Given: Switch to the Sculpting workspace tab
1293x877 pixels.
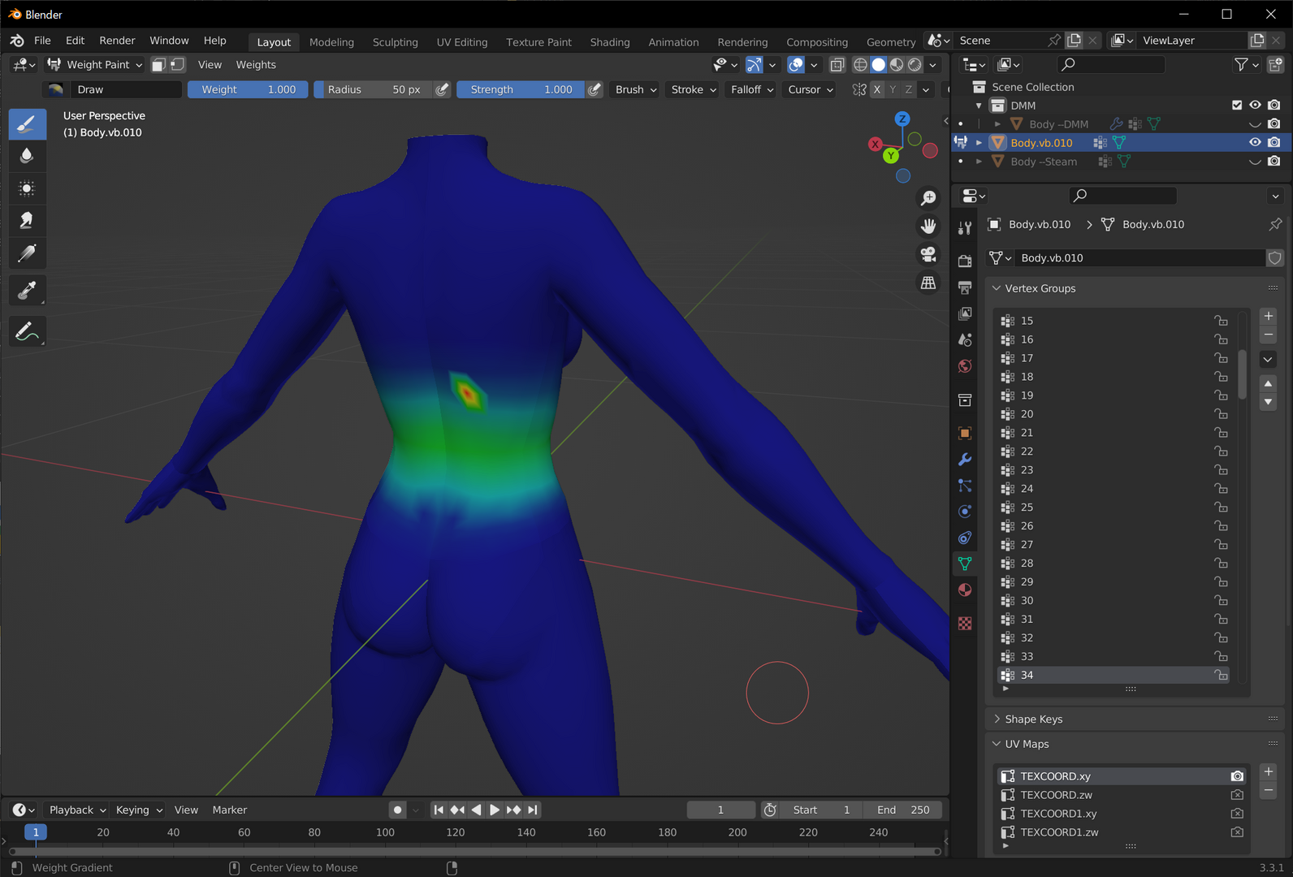Looking at the screenshot, I should click(x=395, y=42).
